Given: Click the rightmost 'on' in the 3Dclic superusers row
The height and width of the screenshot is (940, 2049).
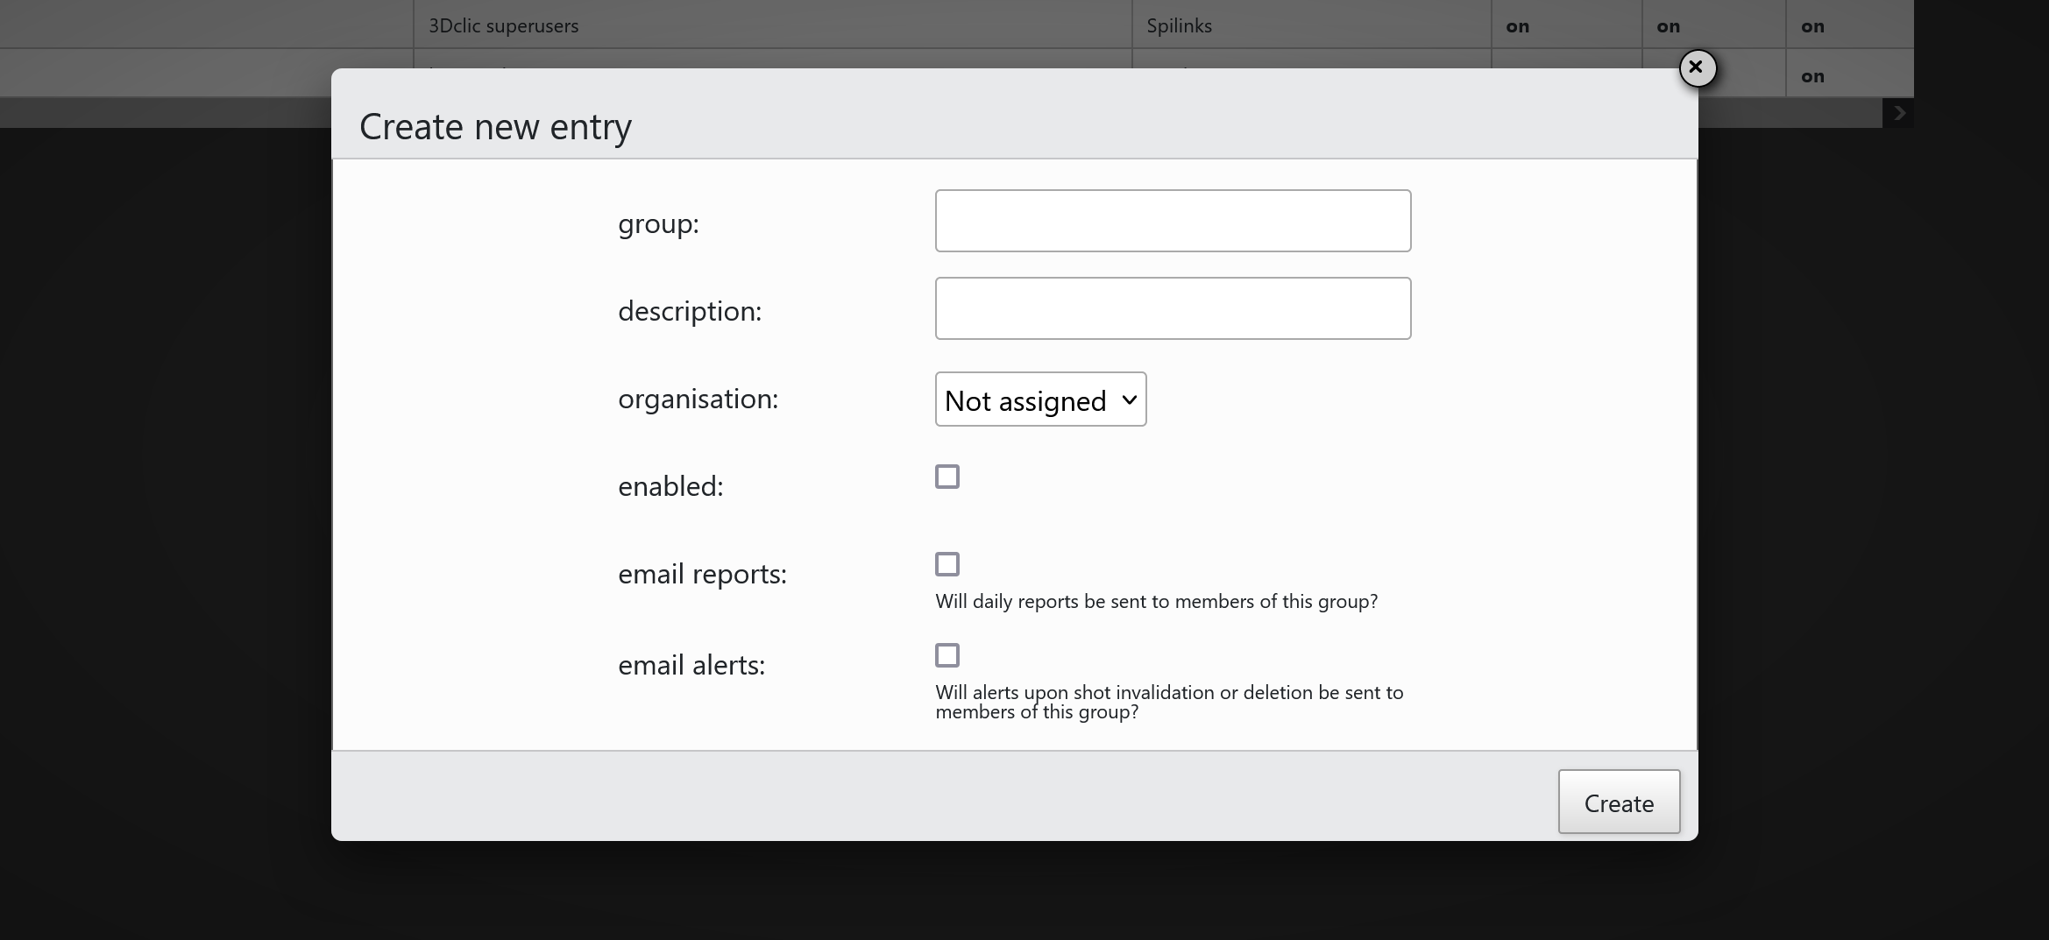Looking at the screenshot, I should pos(1812,26).
